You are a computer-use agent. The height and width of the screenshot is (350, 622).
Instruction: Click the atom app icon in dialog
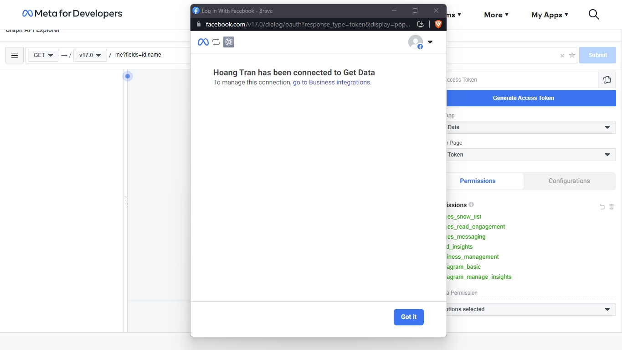229,42
